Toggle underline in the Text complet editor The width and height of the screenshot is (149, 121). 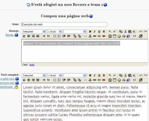coord(99,75)
